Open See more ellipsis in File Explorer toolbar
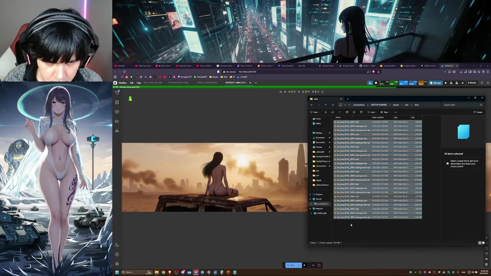This screenshot has width=491, height=276. (x=396, y=112)
